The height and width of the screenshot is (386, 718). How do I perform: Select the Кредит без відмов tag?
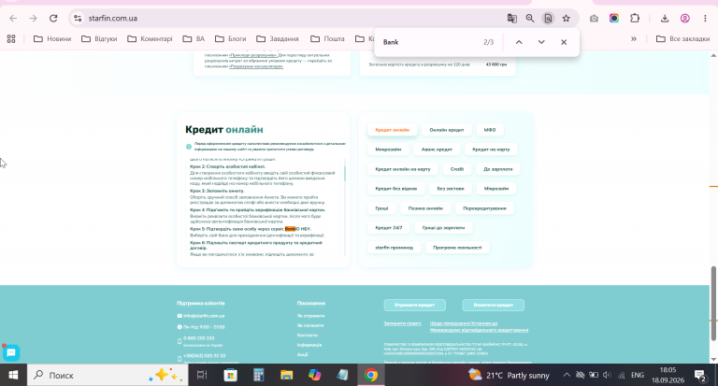coord(396,189)
